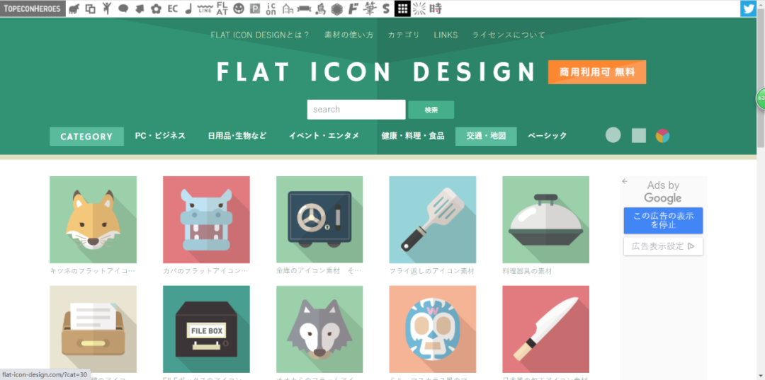Open the 素材の使い方 menu link
The height and width of the screenshot is (380, 765).
coord(348,35)
